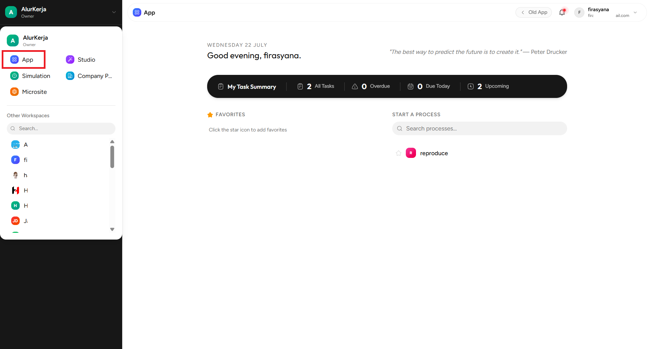Open the notifications bell
The height and width of the screenshot is (349, 652).
click(x=562, y=12)
